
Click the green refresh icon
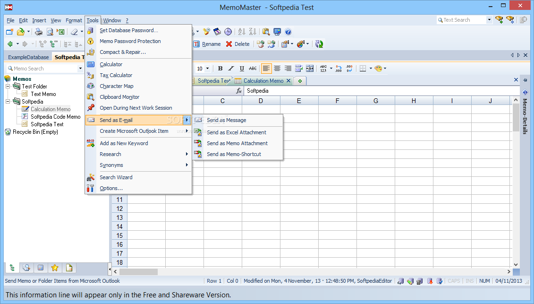[319, 43]
